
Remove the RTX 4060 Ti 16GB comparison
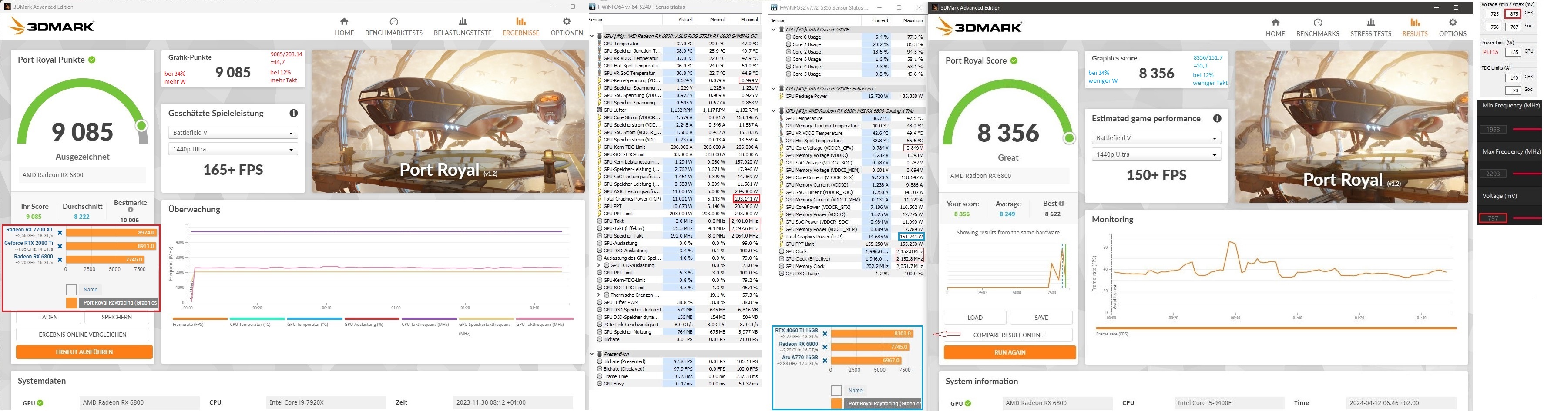(x=825, y=334)
